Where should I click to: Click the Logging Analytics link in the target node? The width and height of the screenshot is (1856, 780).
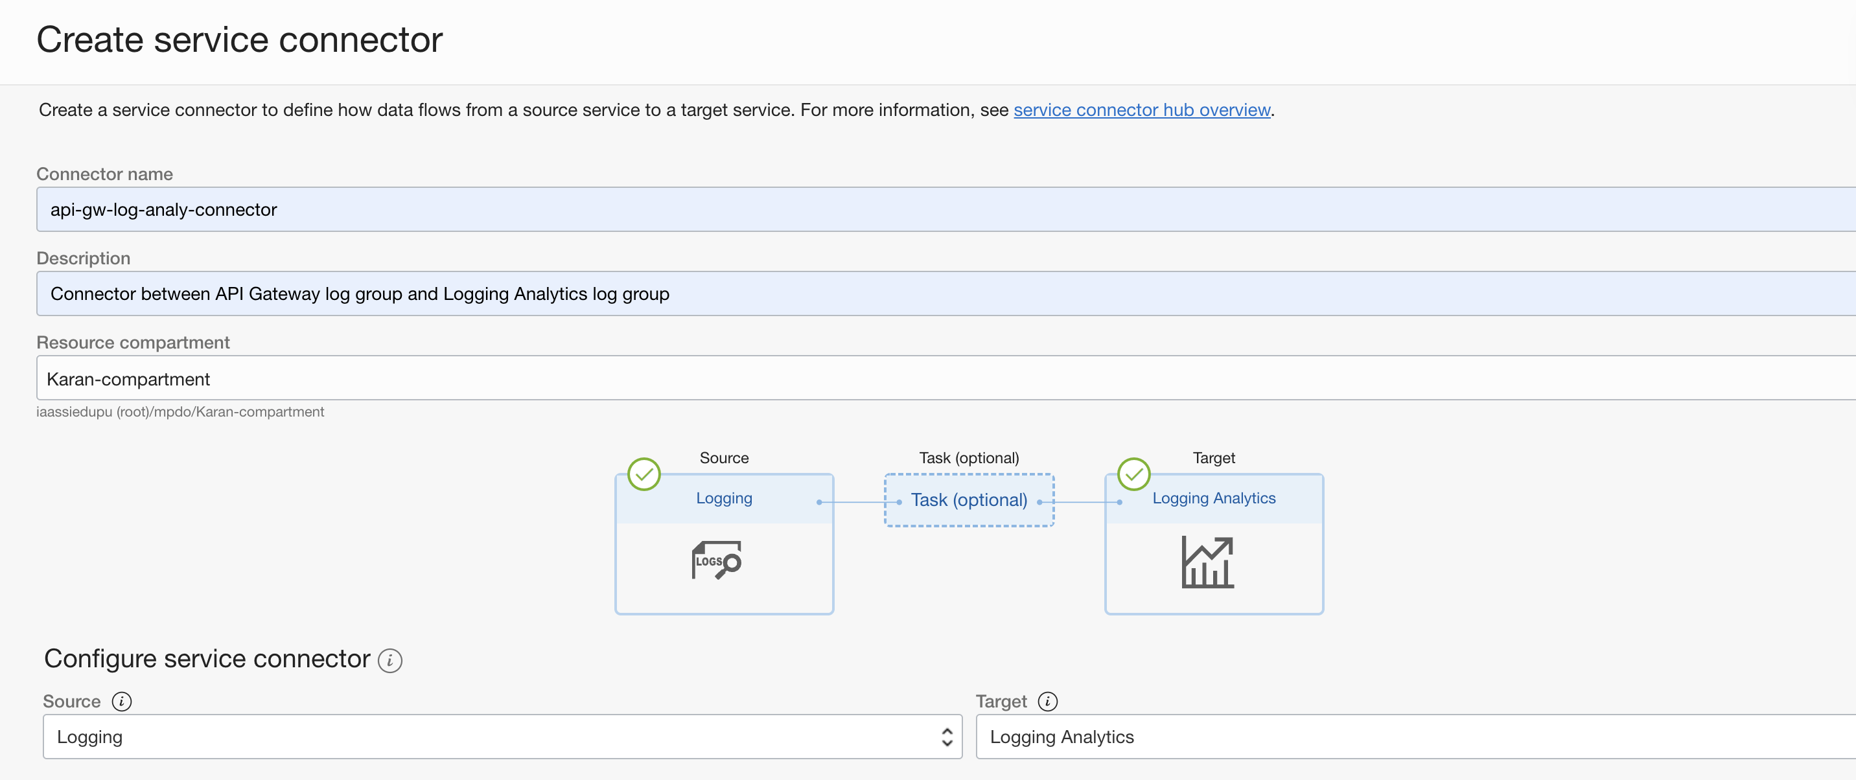click(1213, 498)
